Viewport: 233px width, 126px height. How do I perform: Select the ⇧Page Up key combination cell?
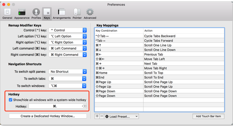click(x=119, y=87)
